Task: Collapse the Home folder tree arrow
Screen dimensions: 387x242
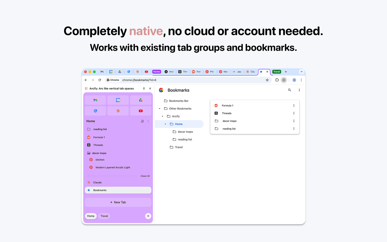Action: pyautogui.click(x=165, y=124)
